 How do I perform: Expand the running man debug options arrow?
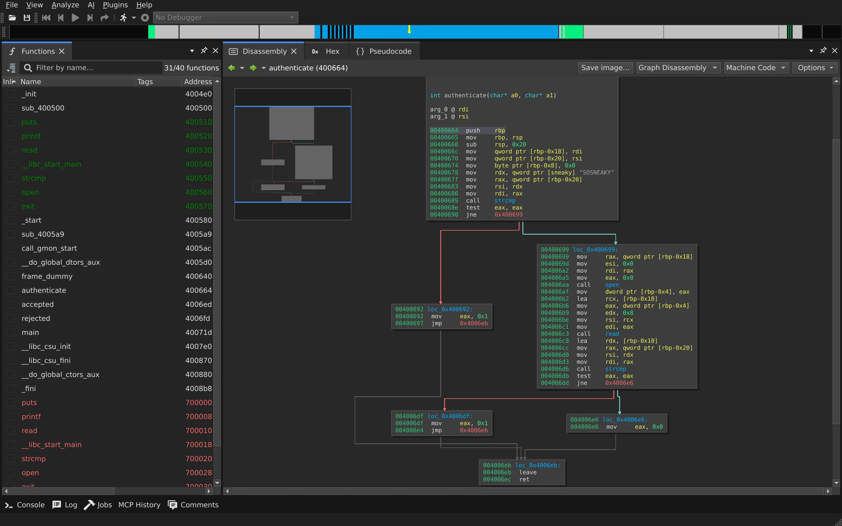pyautogui.click(x=134, y=18)
